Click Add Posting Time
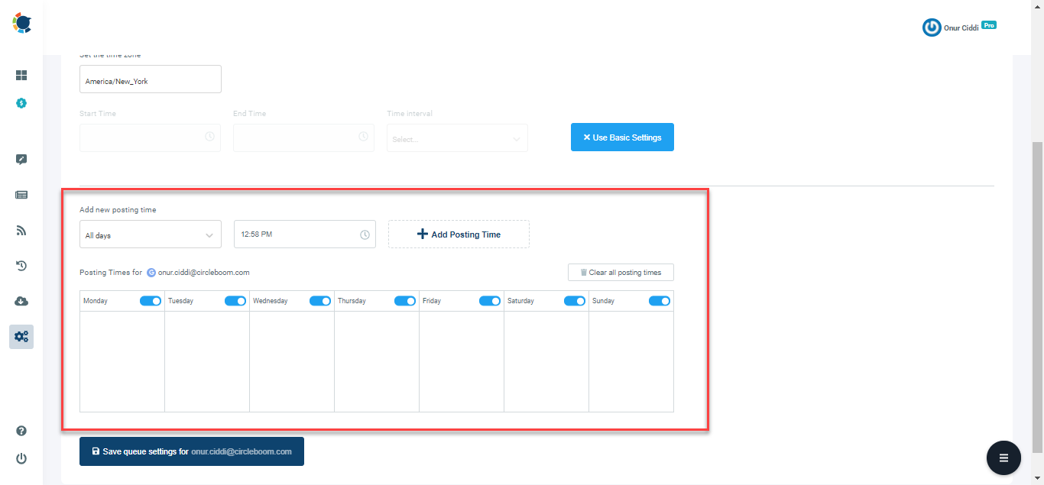 tap(459, 234)
